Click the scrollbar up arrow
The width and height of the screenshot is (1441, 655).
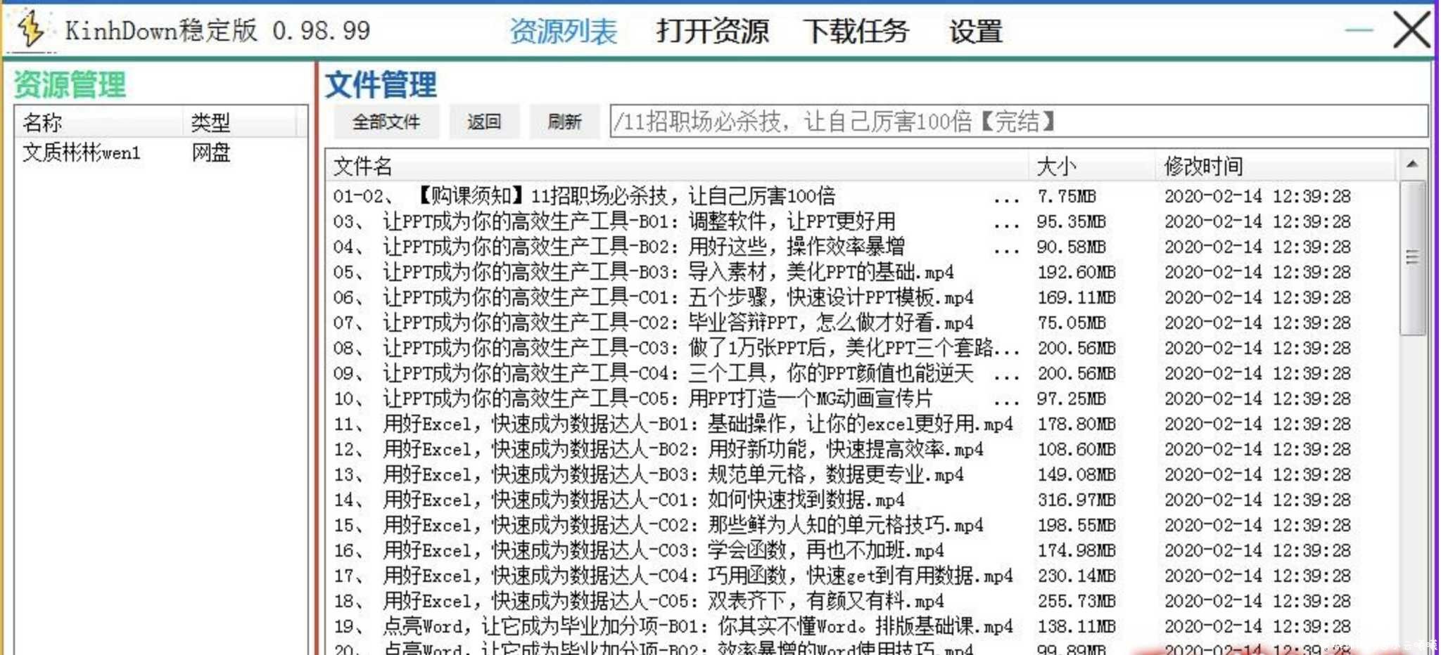(x=1412, y=164)
